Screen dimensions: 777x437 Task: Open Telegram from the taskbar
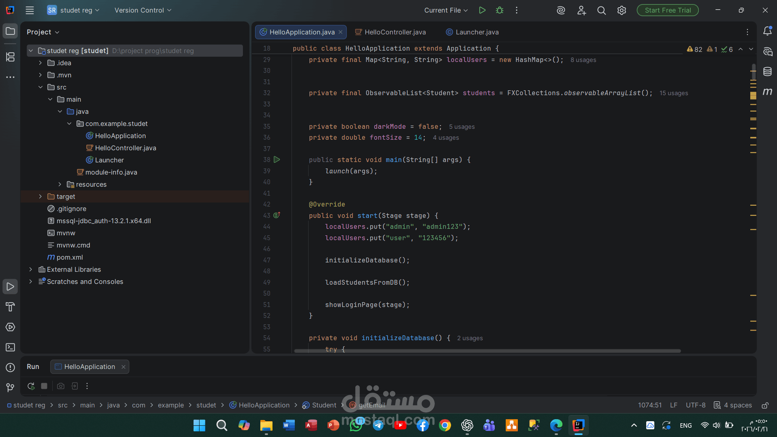[x=378, y=425]
